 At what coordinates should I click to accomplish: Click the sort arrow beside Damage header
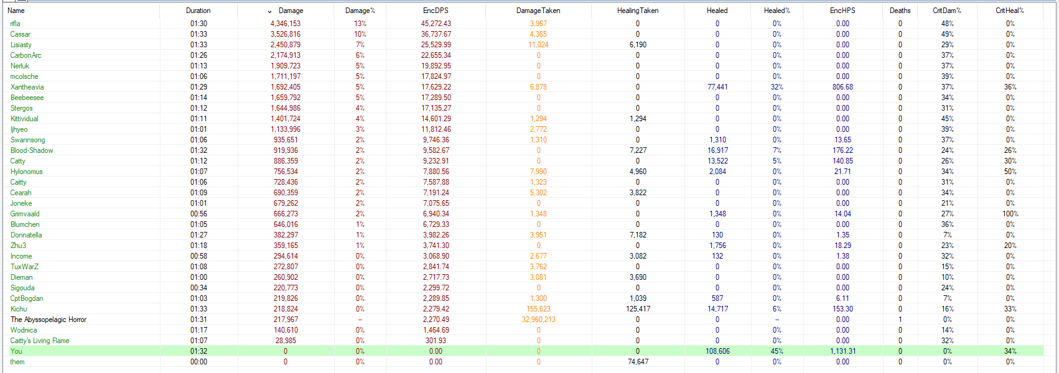(x=269, y=11)
